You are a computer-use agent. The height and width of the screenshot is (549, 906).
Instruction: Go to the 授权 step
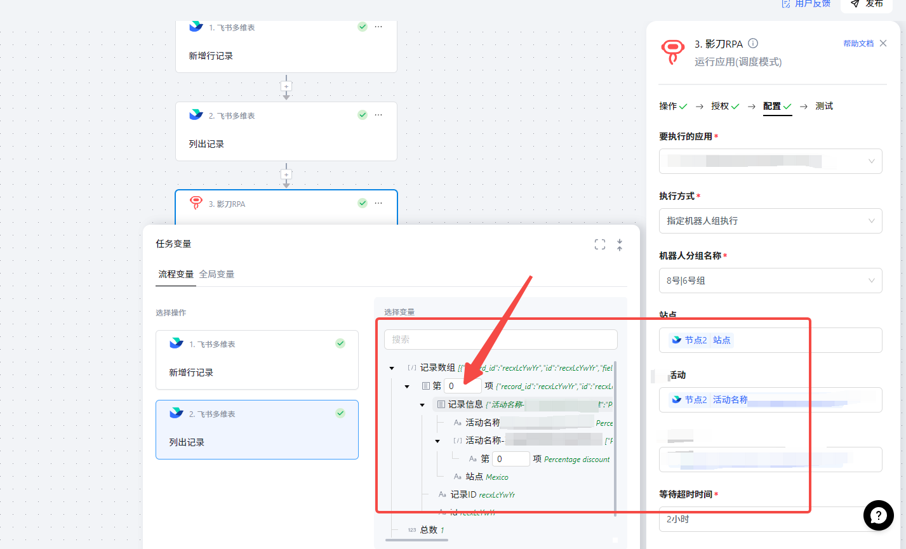tap(725, 106)
